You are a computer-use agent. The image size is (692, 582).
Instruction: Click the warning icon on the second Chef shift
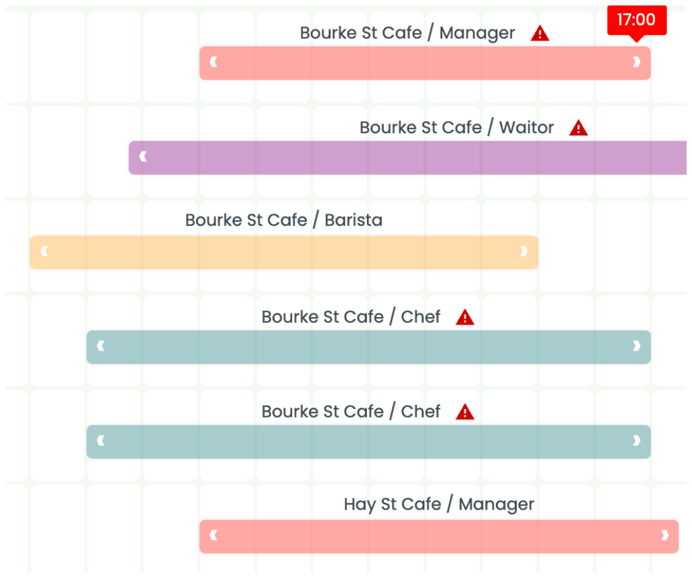tap(465, 411)
